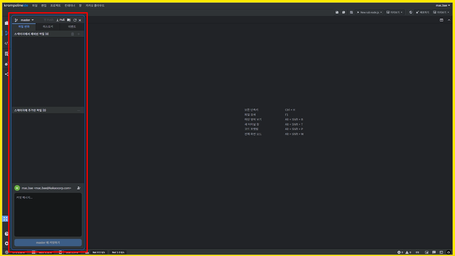Open the 프로젝트 menu

[56, 5]
